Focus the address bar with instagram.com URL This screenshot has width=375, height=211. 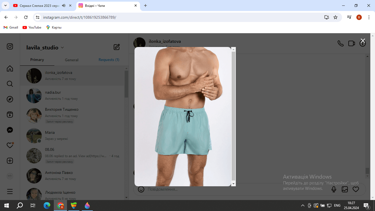click(181, 17)
